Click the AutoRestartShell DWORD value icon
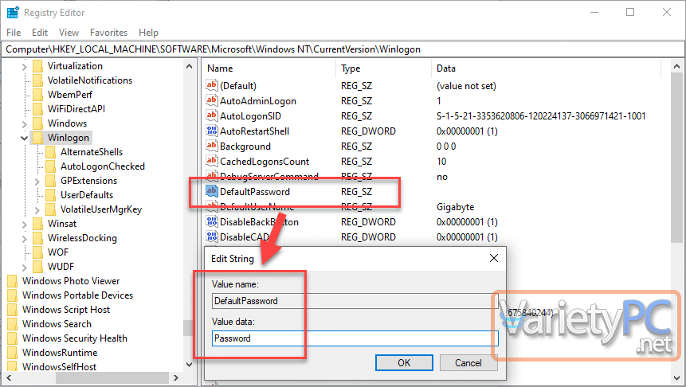Screen dimensions: 686x387 [212, 131]
